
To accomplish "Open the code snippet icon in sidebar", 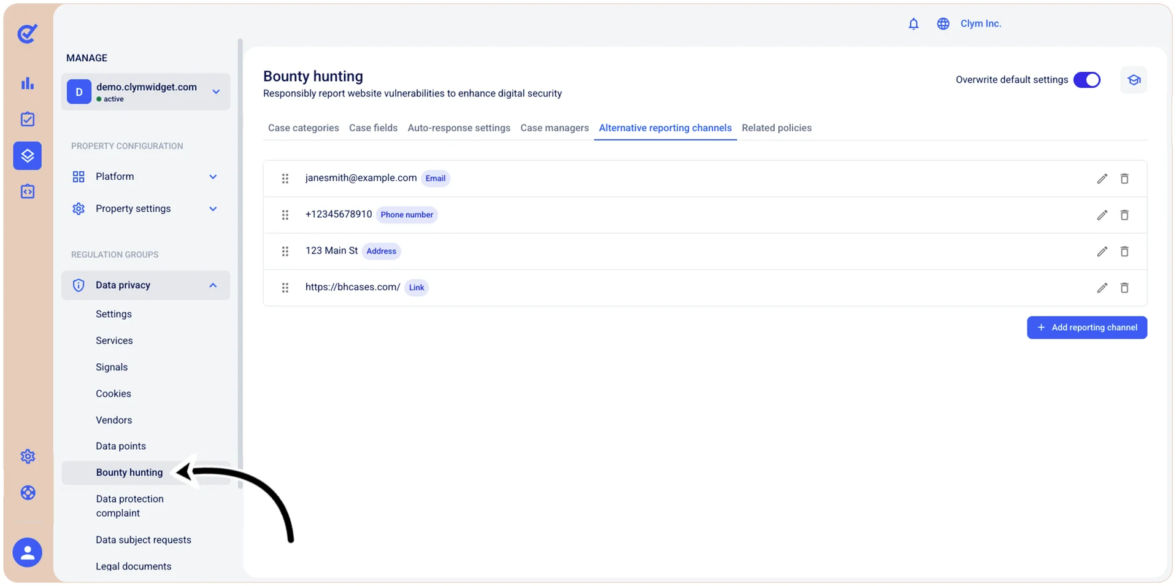I will 28,191.
